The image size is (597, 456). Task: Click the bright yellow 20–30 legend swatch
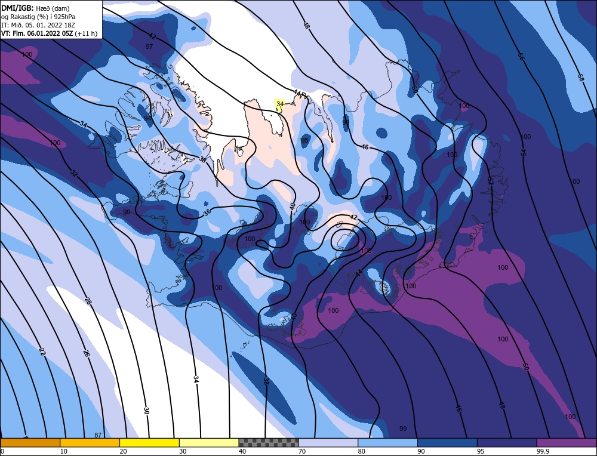tap(149, 442)
